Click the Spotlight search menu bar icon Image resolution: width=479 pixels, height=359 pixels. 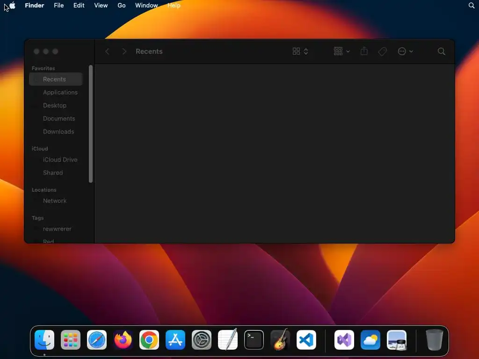coord(472,5)
